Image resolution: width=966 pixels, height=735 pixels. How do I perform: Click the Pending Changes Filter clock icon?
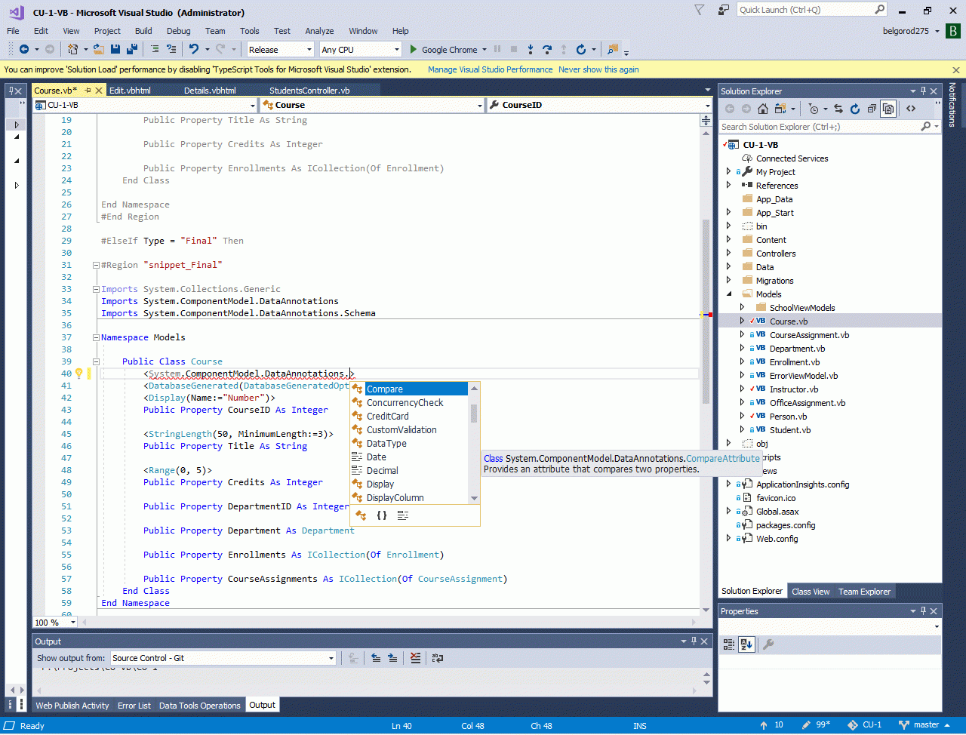(x=813, y=109)
